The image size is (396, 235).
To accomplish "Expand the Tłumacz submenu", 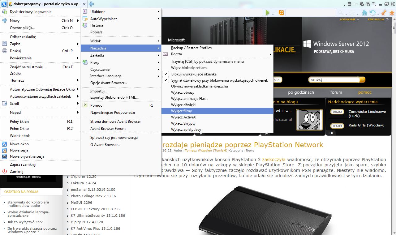I will 40,80.
